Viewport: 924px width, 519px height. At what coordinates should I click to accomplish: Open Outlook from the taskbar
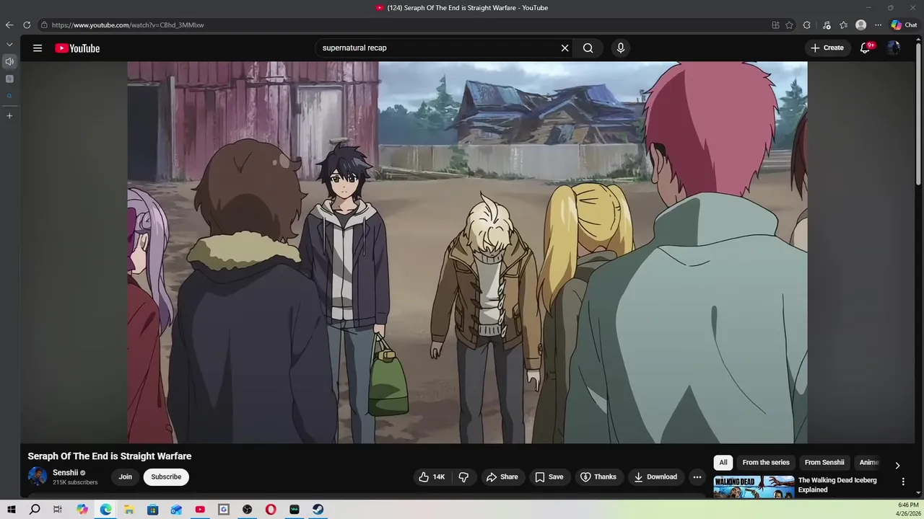click(176, 510)
